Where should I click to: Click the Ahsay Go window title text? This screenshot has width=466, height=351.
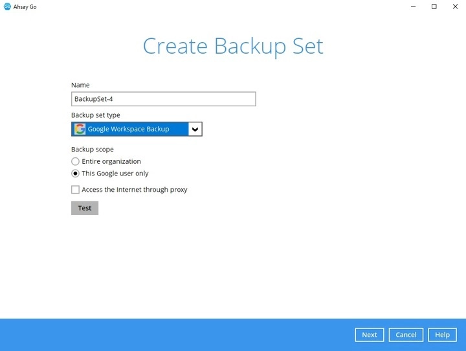[x=25, y=7]
